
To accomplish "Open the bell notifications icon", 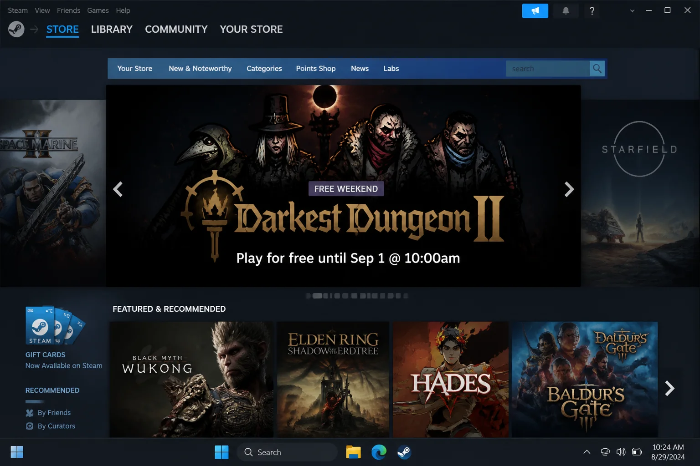I will tap(566, 10).
